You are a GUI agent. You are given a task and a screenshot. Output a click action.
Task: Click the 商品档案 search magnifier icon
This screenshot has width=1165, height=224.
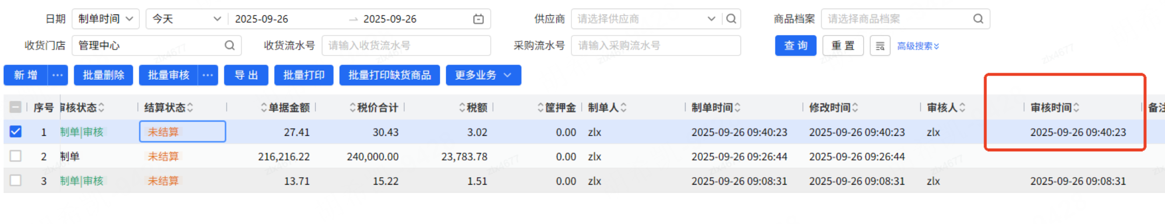pyautogui.click(x=978, y=19)
